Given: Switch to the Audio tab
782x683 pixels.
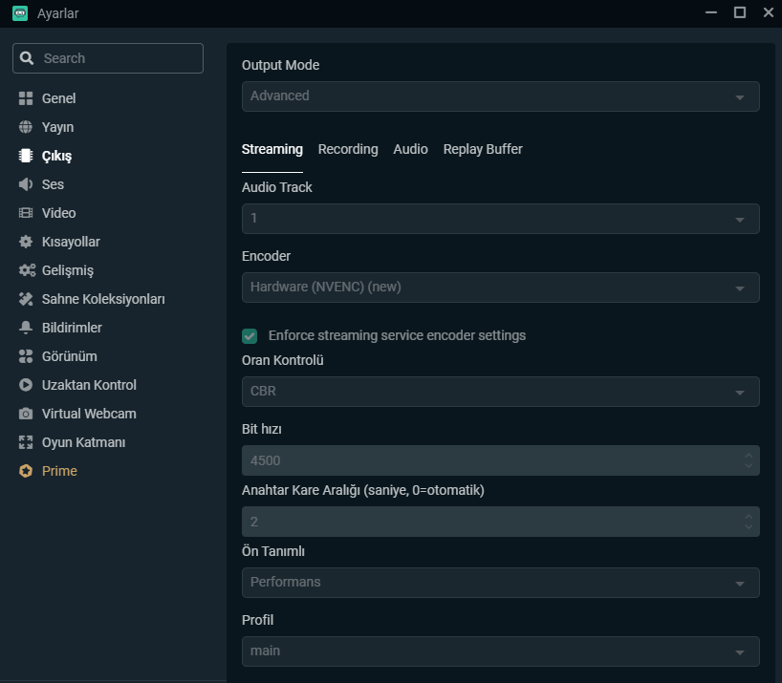Looking at the screenshot, I should click(x=410, y=149).
